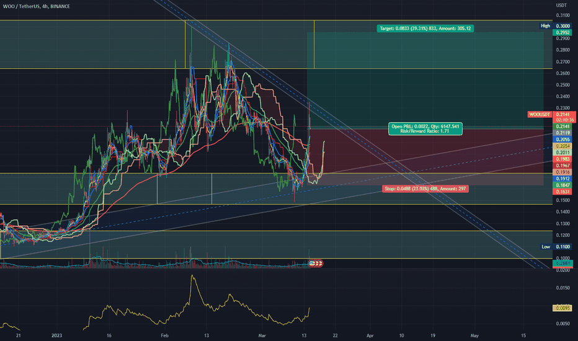Image resolution: width=578 pixels, height=341 pixels.
Task: Click the red 0.1983 price axis label
Action: [562, 159]
